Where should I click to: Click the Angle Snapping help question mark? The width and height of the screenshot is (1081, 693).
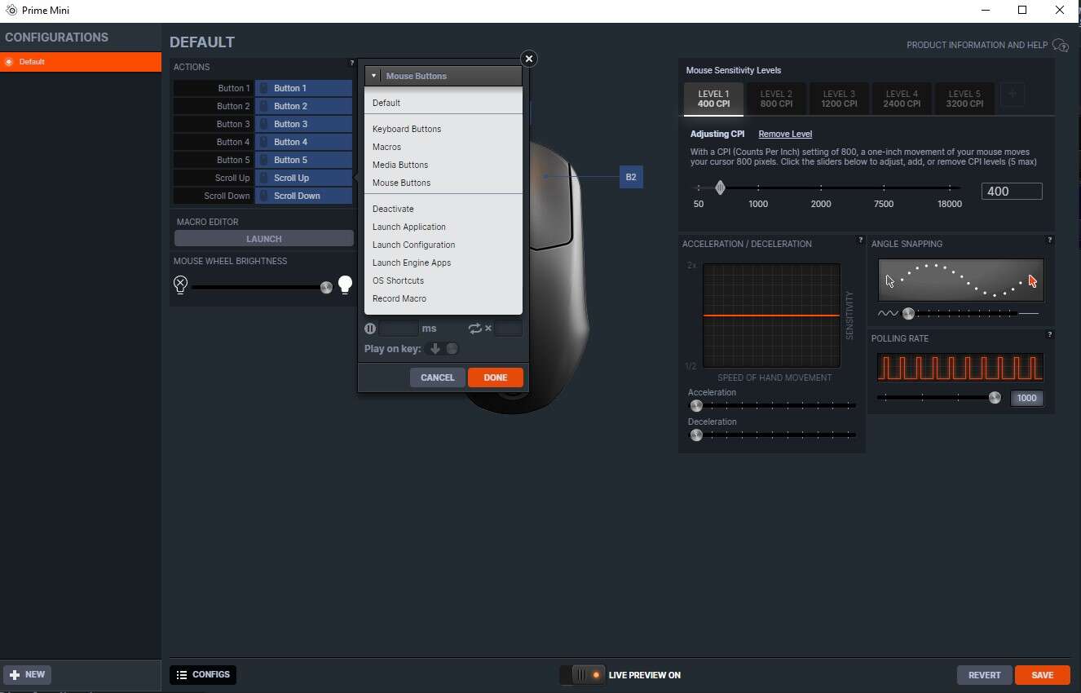click(1049, 241)
